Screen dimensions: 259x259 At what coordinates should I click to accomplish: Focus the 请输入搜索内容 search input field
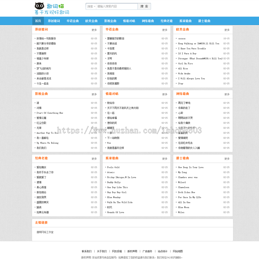click(117, 6)
